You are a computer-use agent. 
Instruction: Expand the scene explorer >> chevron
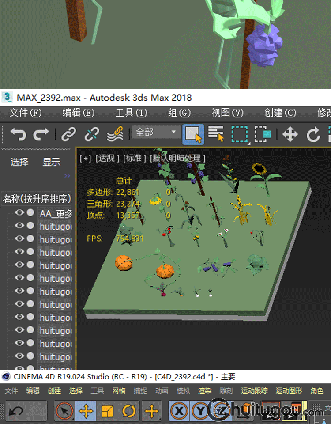click(x=67, y=176)
